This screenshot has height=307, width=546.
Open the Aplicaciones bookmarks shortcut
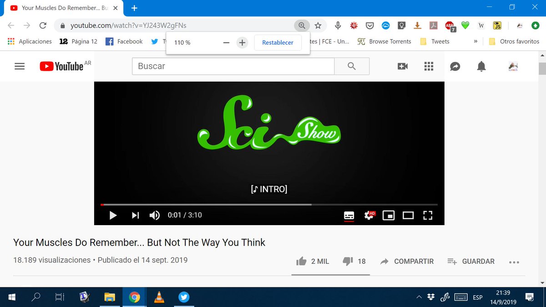click(x=30, y=41)
